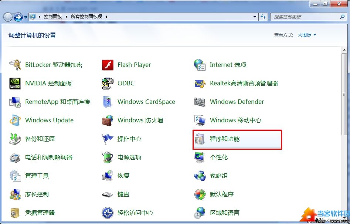
Task: Click the Forward navigation button
Action: point(18,17)
